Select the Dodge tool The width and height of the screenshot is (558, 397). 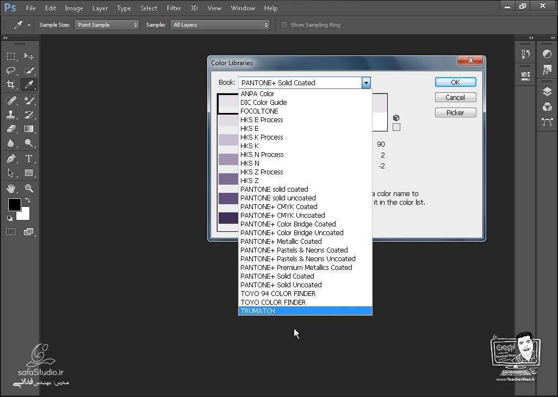point(29,143)
